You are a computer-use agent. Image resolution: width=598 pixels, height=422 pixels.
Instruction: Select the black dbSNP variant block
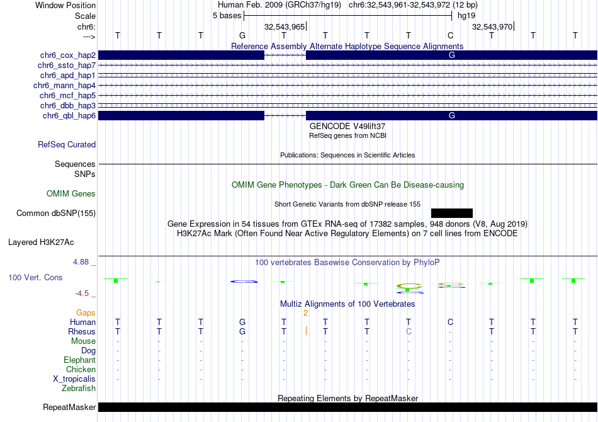452,214
